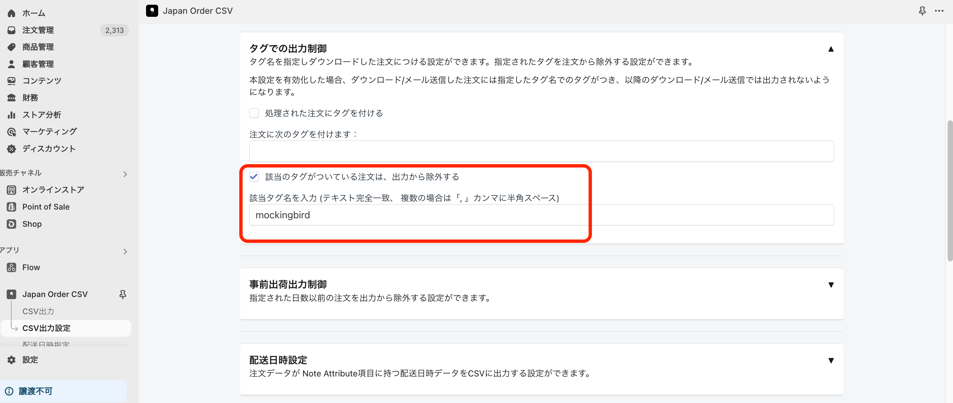Viewport: 953px width, 403px height.
Task: Open マーケティング in the sidebar
Action: tap(49, 132)
